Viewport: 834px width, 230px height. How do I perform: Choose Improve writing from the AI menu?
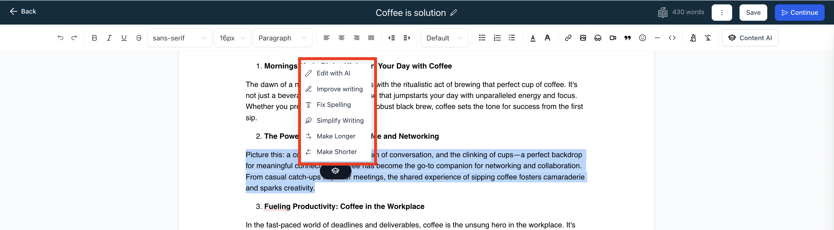pos(339,89)
